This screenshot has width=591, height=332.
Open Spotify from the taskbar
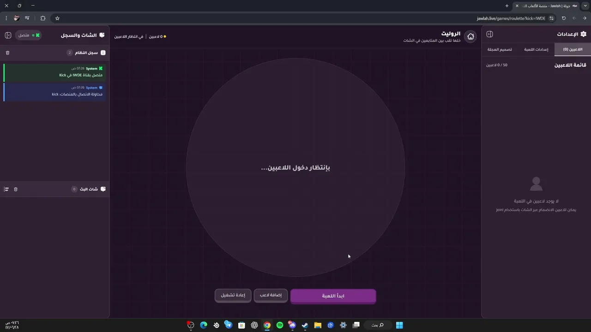pyautogui.click(x=280, y=325)
